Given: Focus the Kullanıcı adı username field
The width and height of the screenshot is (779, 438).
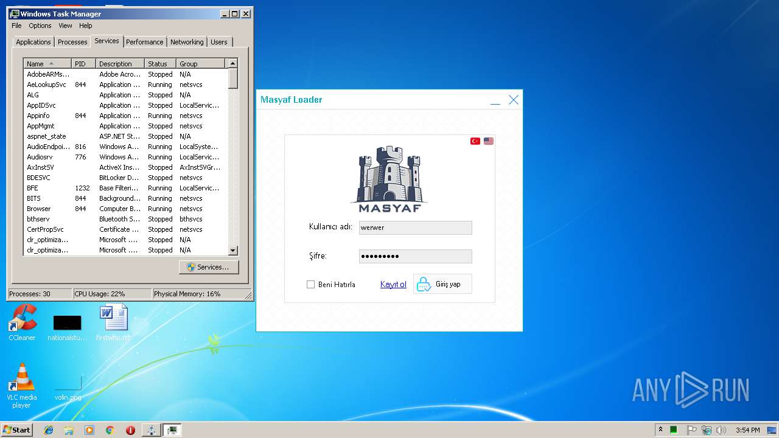Looking at the screenshot, I should tap(415, 228).
